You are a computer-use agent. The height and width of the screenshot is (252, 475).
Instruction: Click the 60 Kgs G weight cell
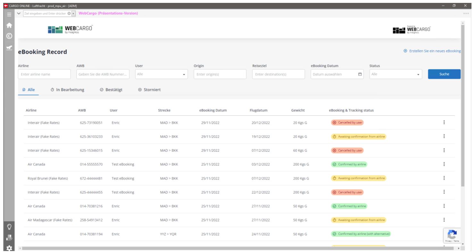coord(300,150)
